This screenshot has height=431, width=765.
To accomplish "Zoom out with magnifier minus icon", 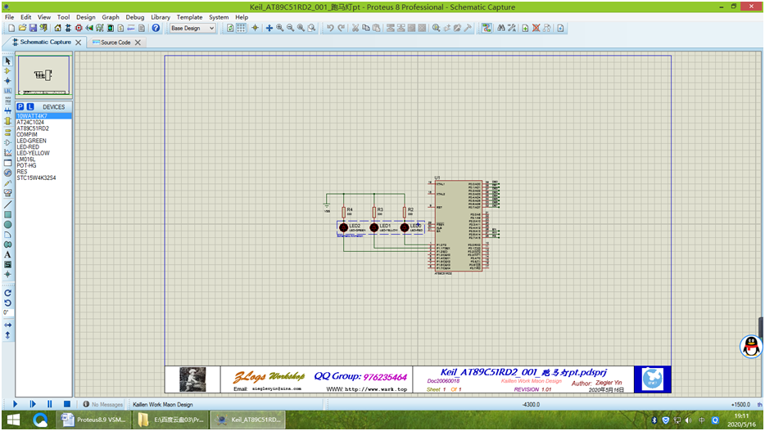I will click(290, 29).
